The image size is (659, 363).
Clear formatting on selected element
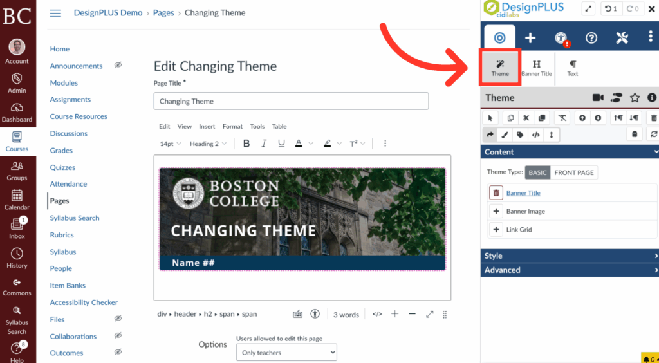562,118
